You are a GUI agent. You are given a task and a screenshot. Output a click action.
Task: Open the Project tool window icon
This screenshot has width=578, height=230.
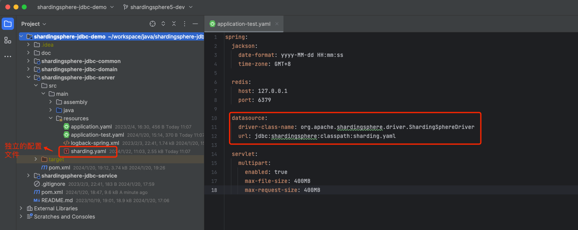click(8, 24)
